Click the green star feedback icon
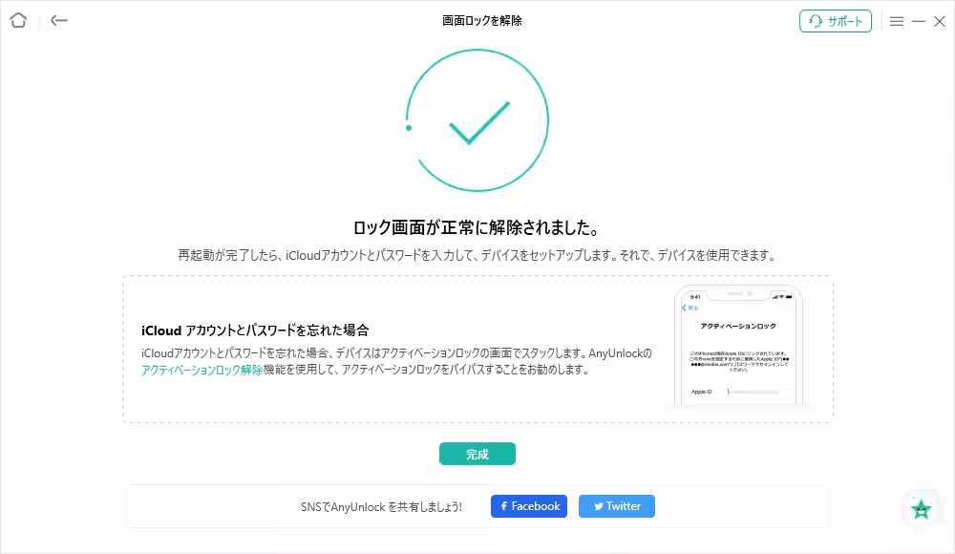This screenshot has height=554, width=955. [x=920, y=510]
